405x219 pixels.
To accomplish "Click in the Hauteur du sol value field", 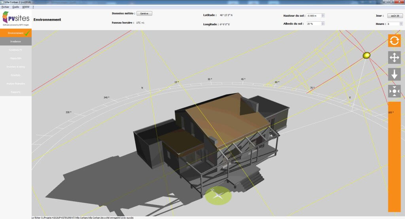I will click(313, 16).
